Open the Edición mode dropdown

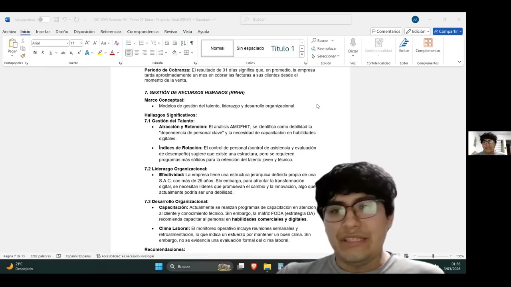(417, 31)
